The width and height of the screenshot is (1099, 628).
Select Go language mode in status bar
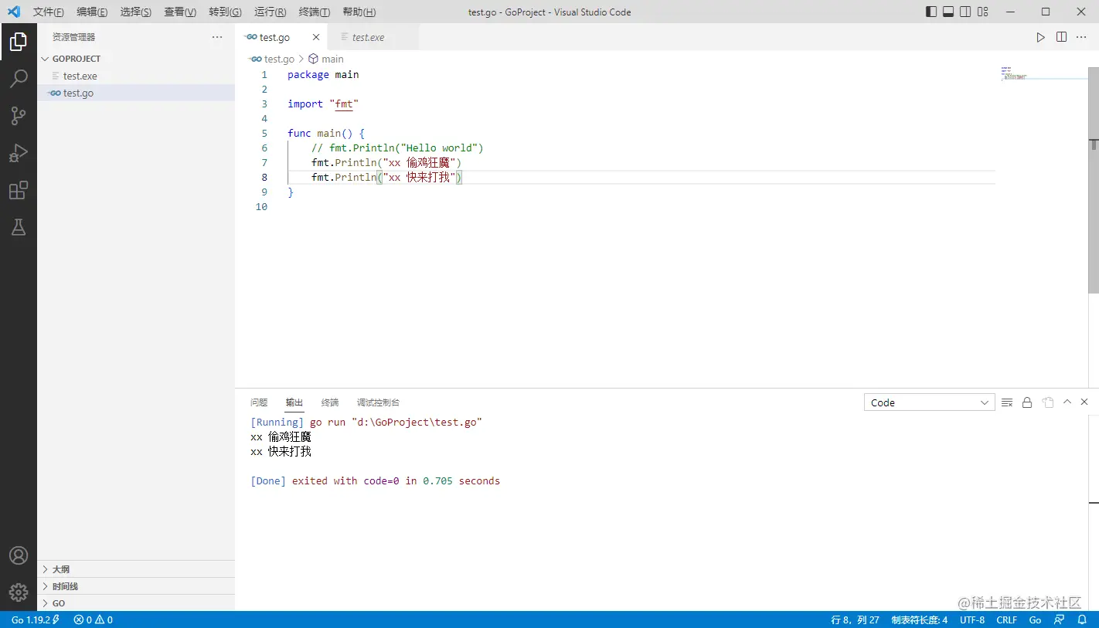click(1035, 620)
